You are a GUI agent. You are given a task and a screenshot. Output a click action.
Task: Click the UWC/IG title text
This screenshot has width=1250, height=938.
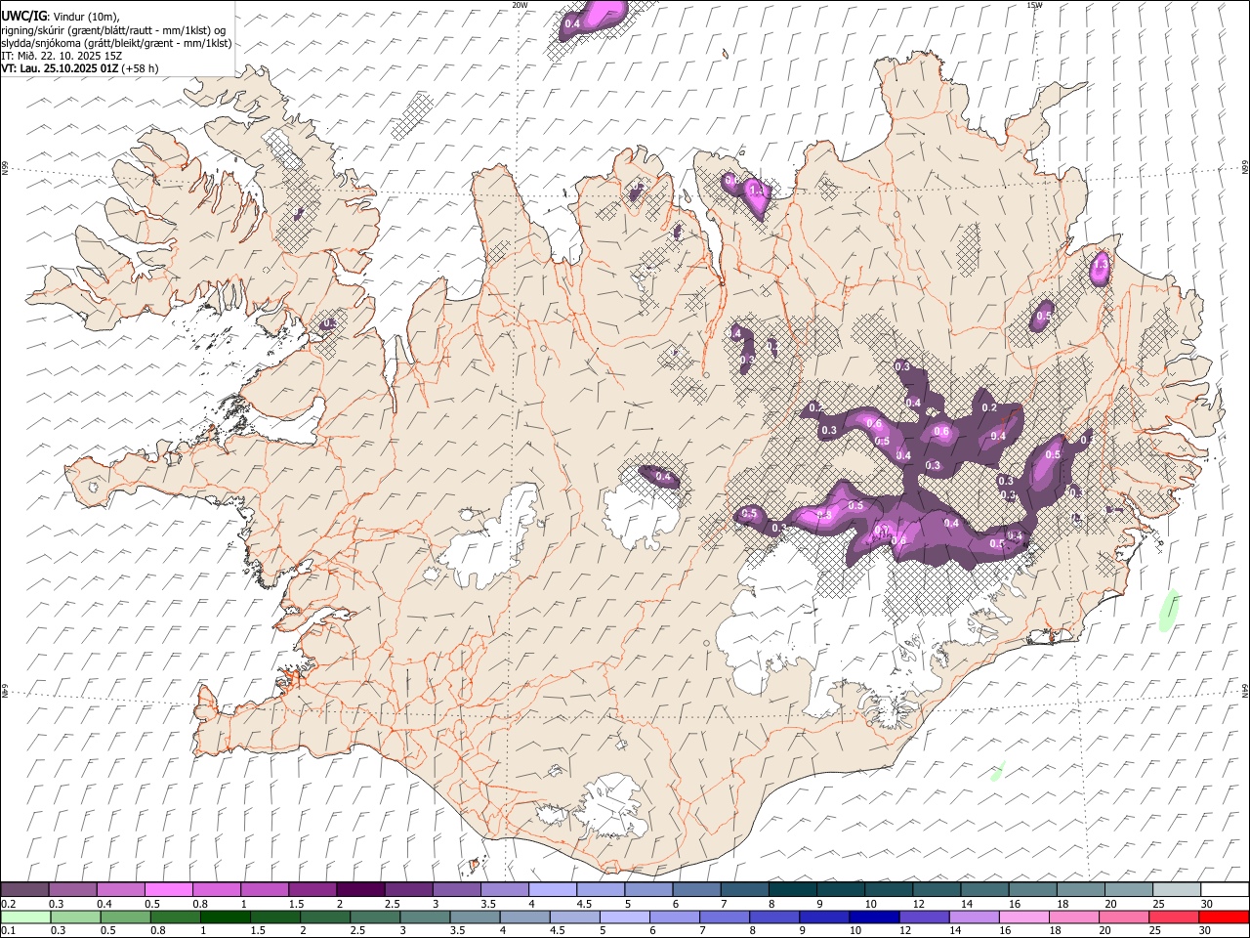pyautogui.click(x=23, y=16)
